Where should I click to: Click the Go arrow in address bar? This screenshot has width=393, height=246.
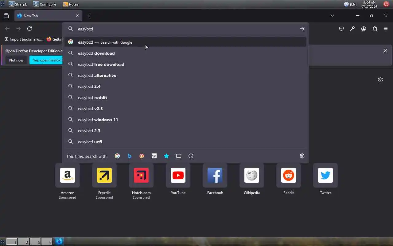[x=302, y=29]
